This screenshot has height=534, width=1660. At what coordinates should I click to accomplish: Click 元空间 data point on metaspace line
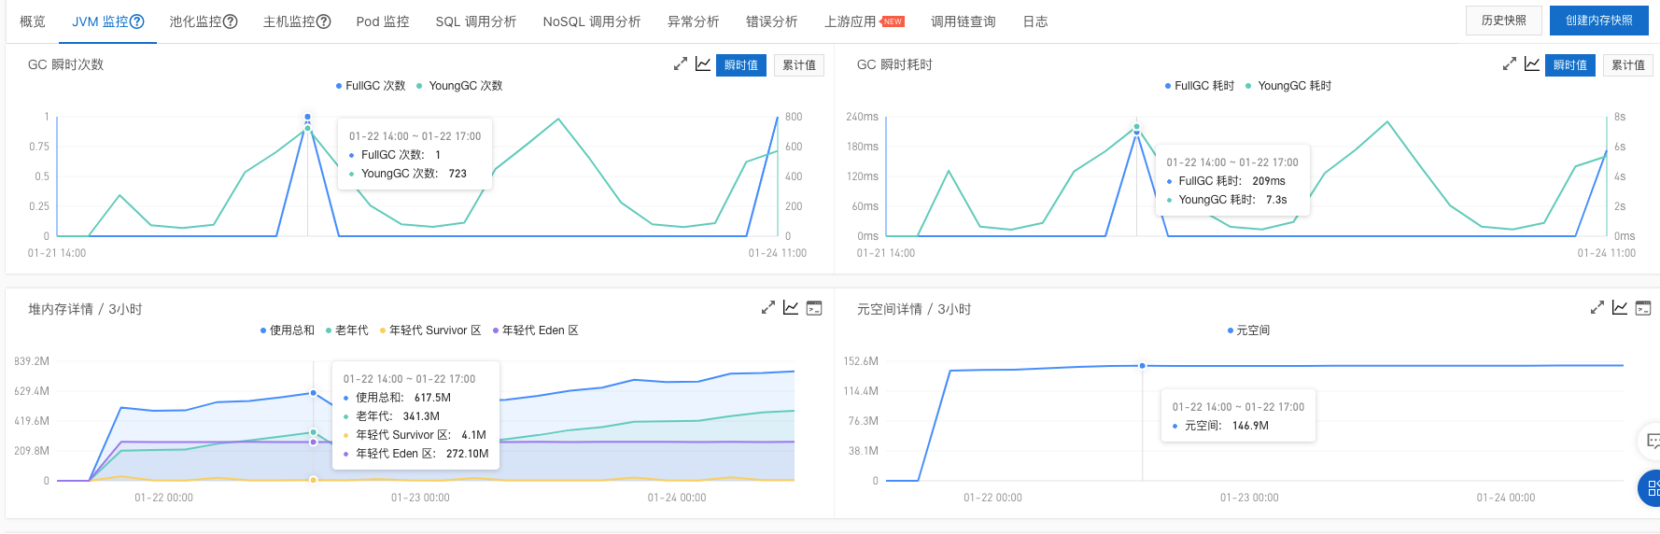1142,366
